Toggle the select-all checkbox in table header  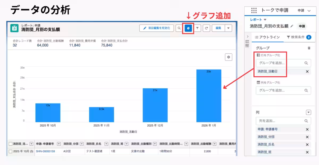pos(11,144)
